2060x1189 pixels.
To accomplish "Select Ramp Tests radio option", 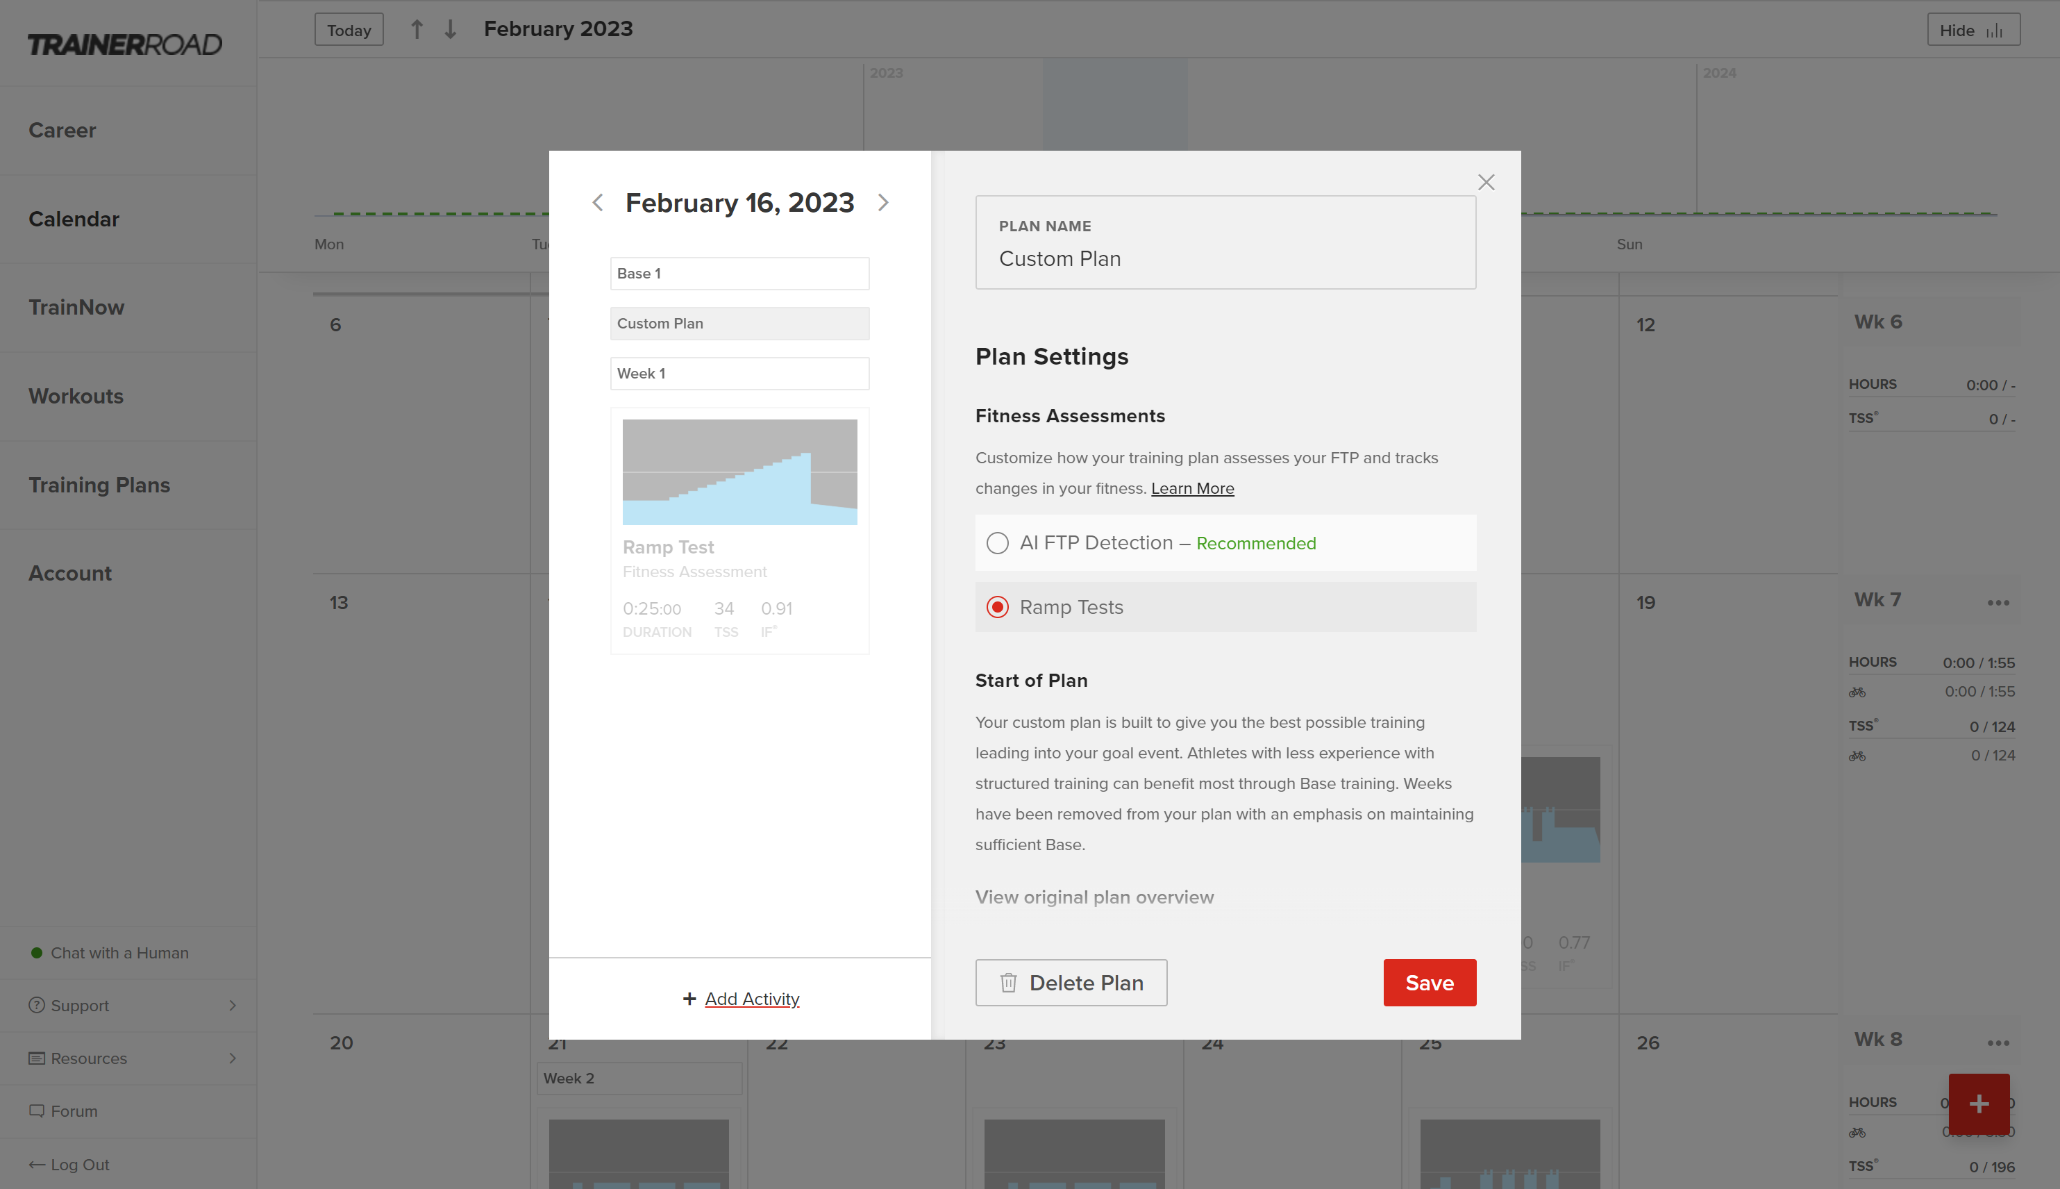I will (x=997, y=608).
